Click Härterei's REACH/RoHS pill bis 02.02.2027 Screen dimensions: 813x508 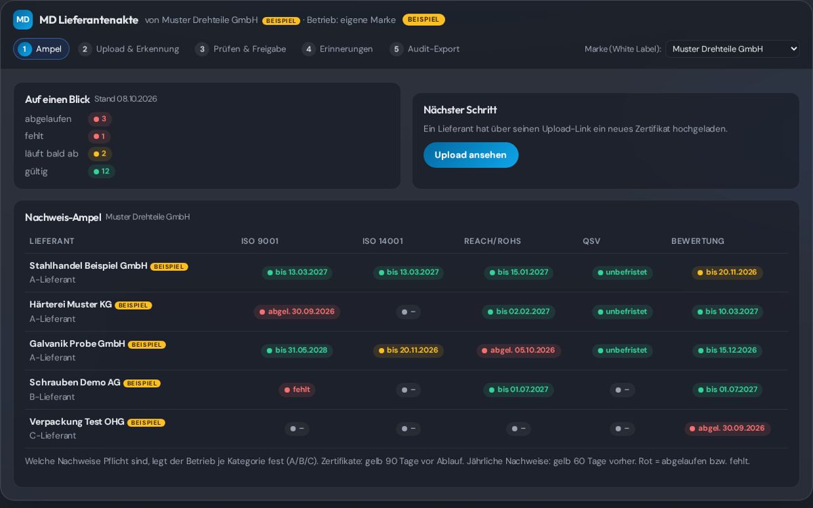[518, 312]
